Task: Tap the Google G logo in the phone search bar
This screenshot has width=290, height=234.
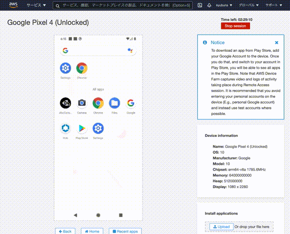Action: click(x=65, y=50)
